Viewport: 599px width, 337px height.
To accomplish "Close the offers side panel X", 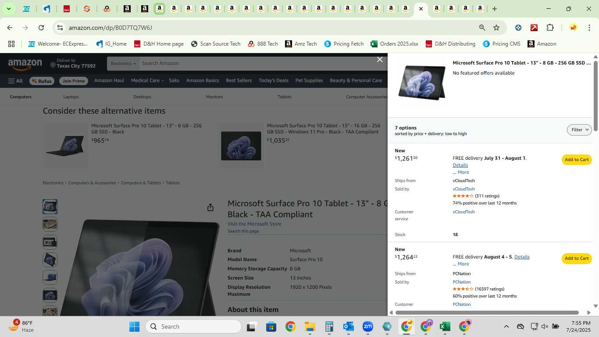I will pos(380,60).
